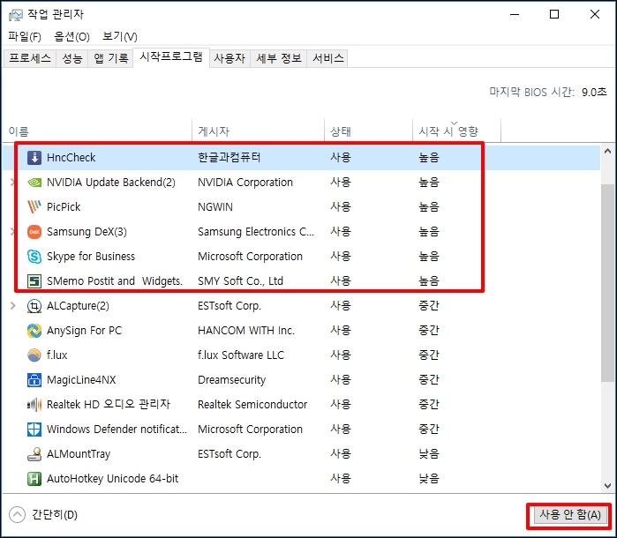Click publisher NVIDIA Corporation
The height and width of the screenshot is (538, 617).
coord(245,183)
